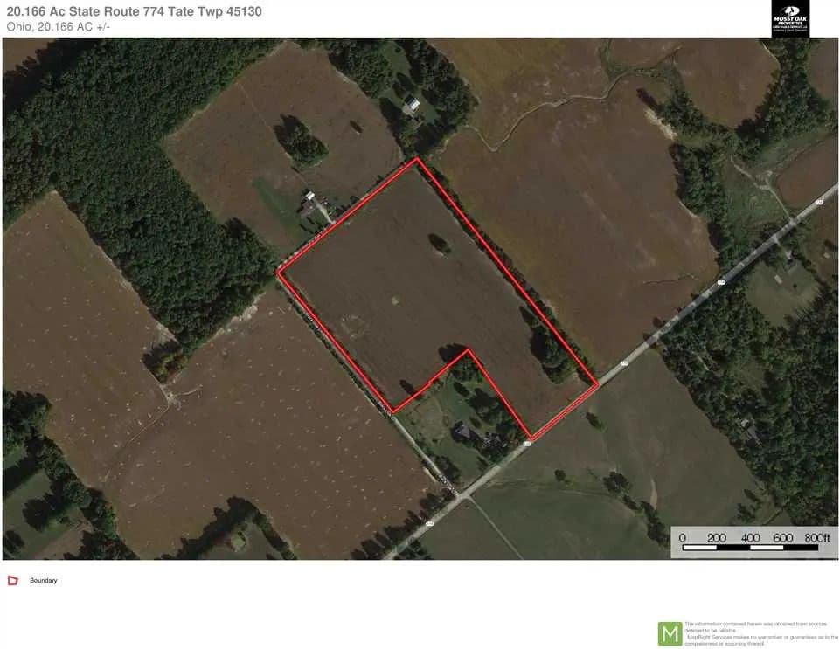Click the MapRight disclaimer text
This screenshot has width=840, height=649.
click(761, 634)
